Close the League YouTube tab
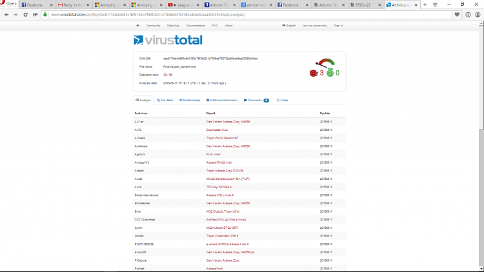484x272 pixels. (198, 5)
